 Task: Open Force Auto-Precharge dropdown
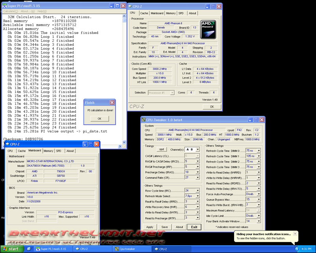click(x=259, y=194)
